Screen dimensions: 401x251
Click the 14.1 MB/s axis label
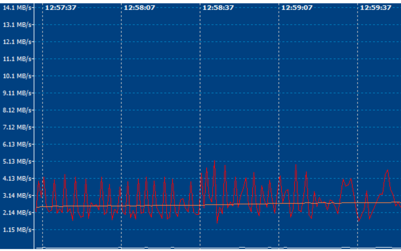[17, 7]
